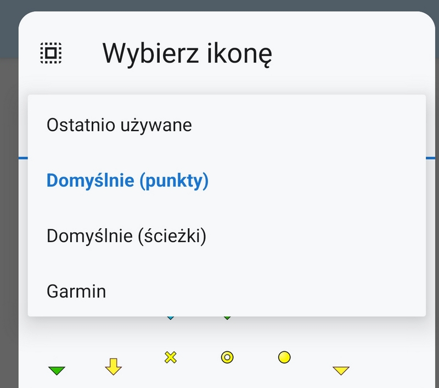Viewport: 439px width, 388px height.
Task: Pick the yellow down arrow icon
Action: 113,366
